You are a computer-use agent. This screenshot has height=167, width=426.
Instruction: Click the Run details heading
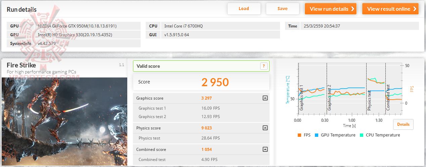[x=22, y=9]
